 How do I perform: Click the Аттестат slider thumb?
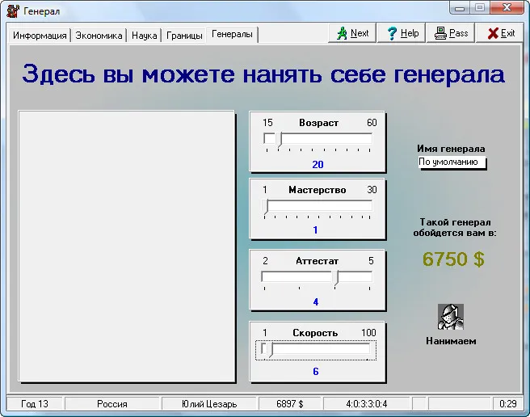point(335,278)
